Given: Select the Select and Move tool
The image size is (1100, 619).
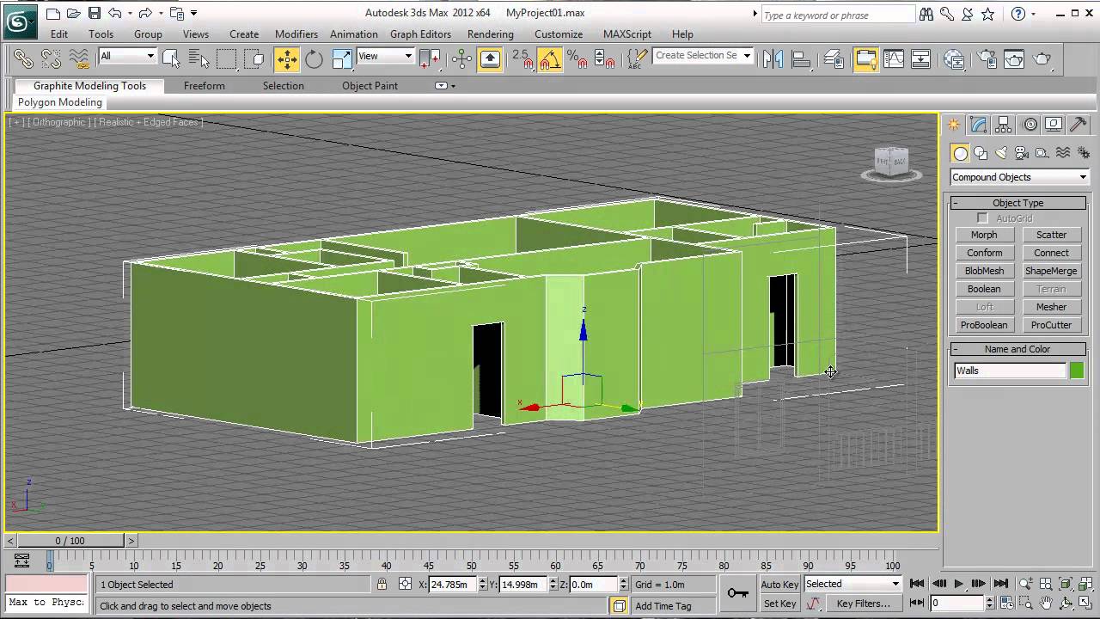Looking at the screenshot, I should [x=286, y=58].
